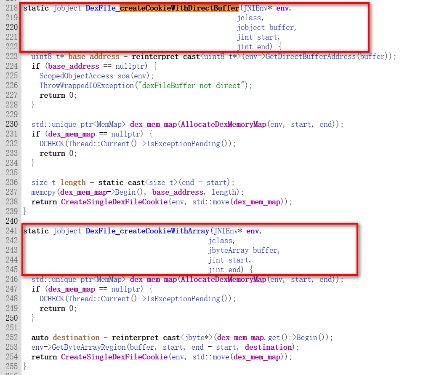Click line number 246
This screenshot has height=375, width=439.
click(12, 279)
